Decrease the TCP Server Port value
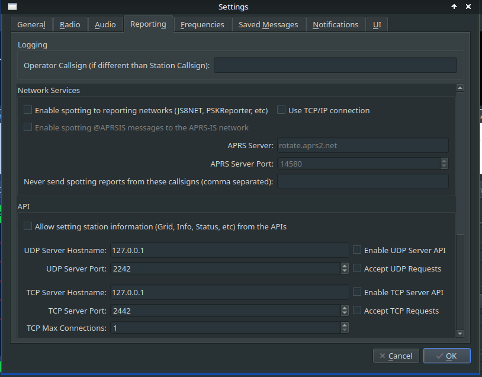 (x=345, y=313)
